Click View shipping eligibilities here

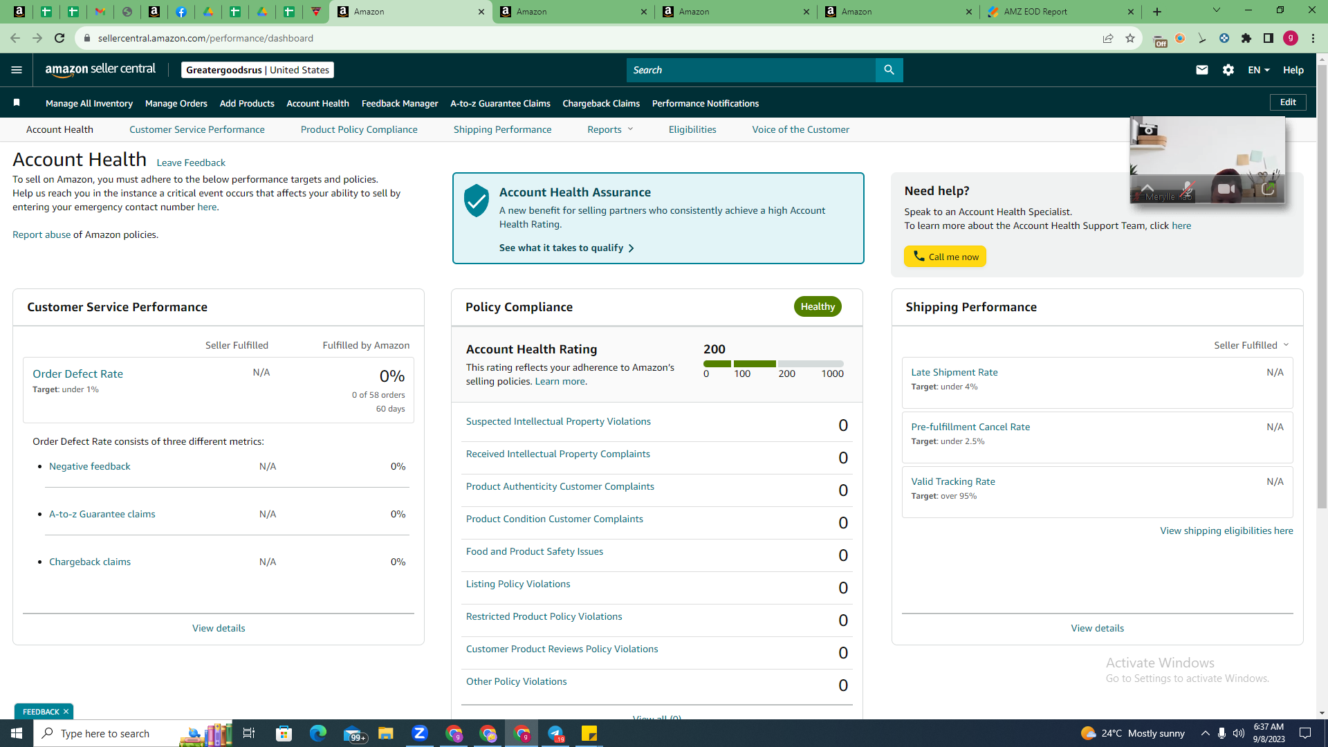(x=1226, y=531)
